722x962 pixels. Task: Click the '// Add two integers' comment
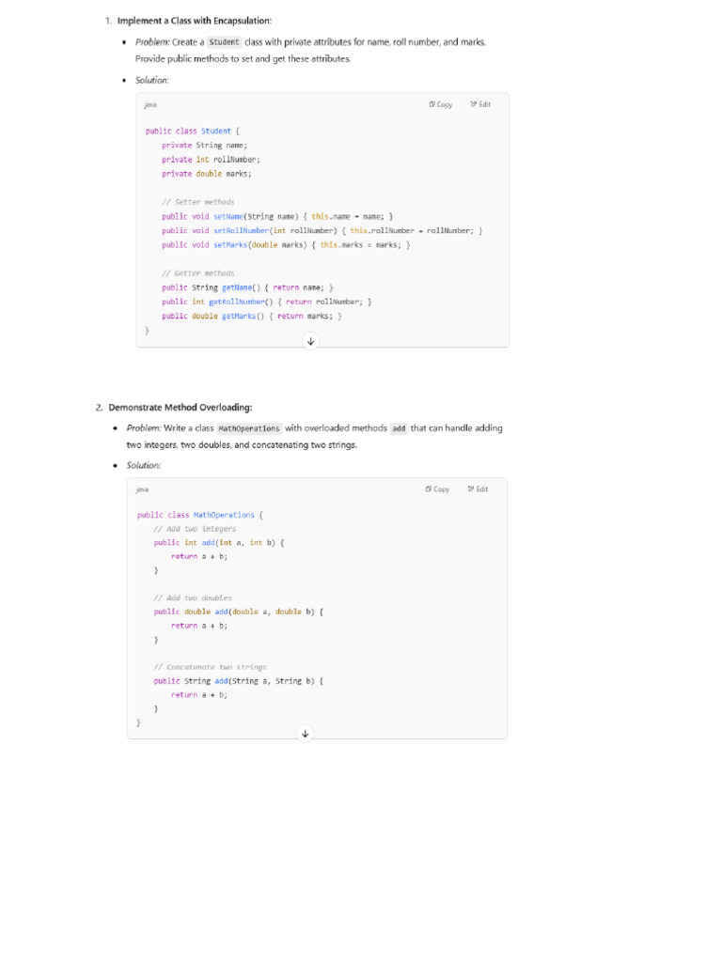click(x=195, y=529)
